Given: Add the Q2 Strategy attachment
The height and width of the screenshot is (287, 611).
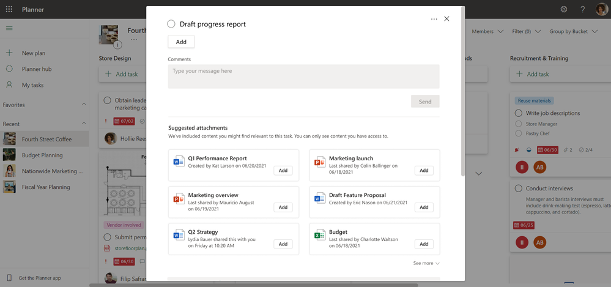Looking at the screenshot, I should [283, 244].
